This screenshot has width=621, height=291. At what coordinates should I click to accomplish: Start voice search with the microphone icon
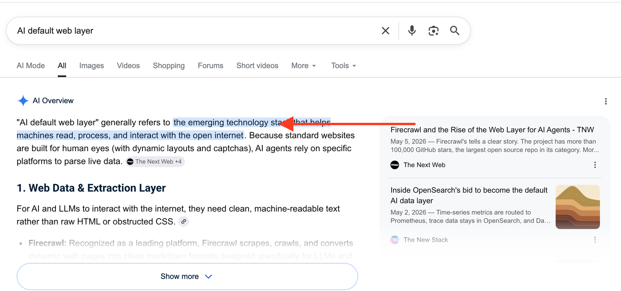click(412, 31)
